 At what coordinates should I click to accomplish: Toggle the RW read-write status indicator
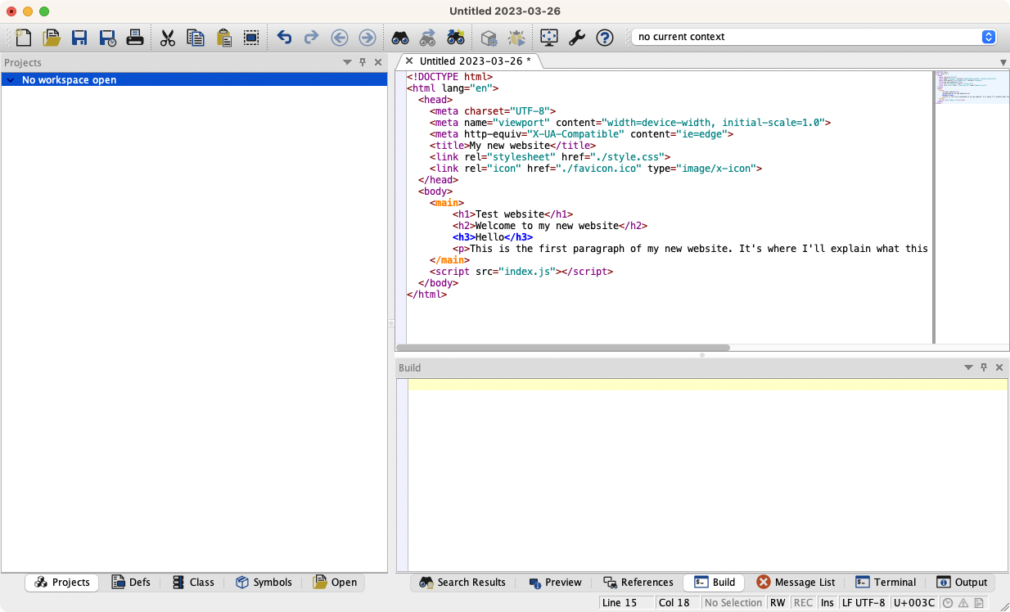[778, 603]
